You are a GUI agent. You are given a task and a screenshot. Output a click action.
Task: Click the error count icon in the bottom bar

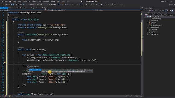(5, 96)
